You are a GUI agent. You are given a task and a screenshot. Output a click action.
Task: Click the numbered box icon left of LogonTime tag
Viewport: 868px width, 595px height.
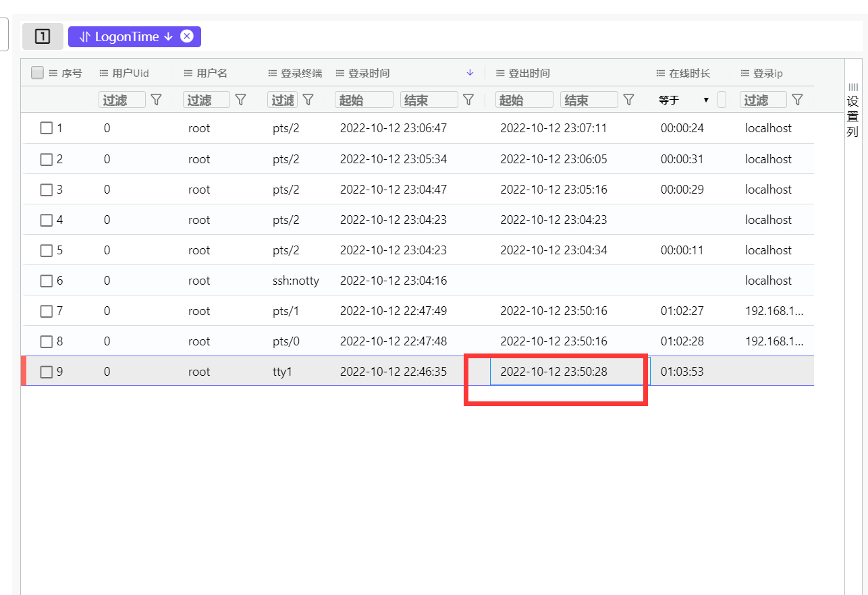click(x=43, y=36)
